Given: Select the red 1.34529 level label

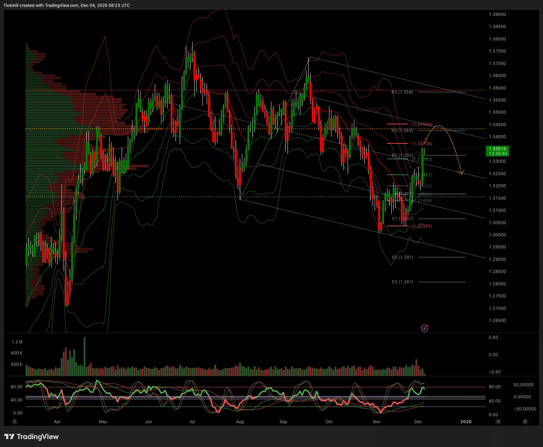Looking at the screenshot, I should (422, 124).
